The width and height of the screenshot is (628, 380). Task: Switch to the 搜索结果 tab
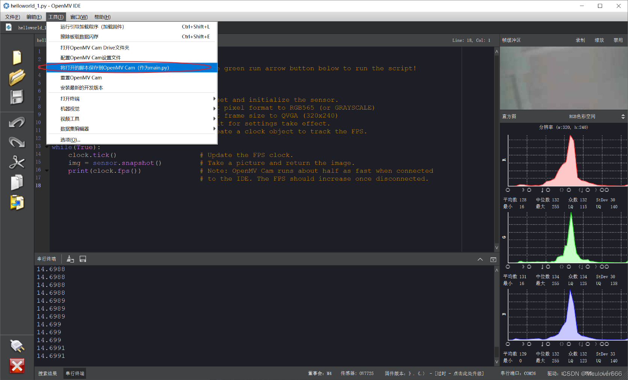[48, 373]
